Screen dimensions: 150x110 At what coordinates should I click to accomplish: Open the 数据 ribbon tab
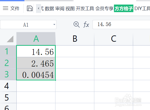point(49,9)
